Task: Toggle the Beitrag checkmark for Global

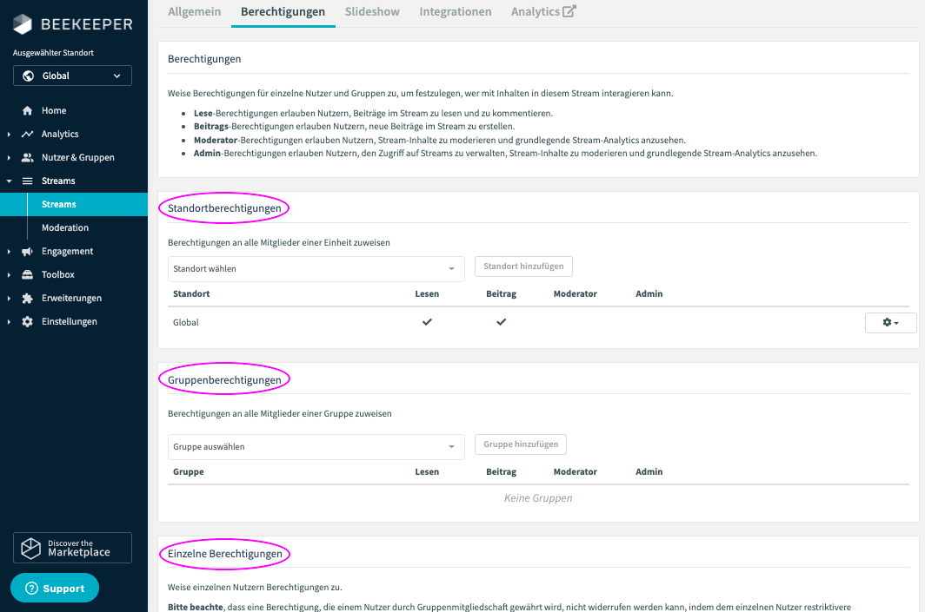Action: tap(501, 322)
